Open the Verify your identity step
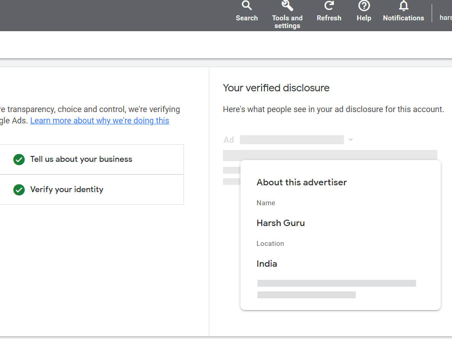 pyautogui.click(x=92, y=190)
